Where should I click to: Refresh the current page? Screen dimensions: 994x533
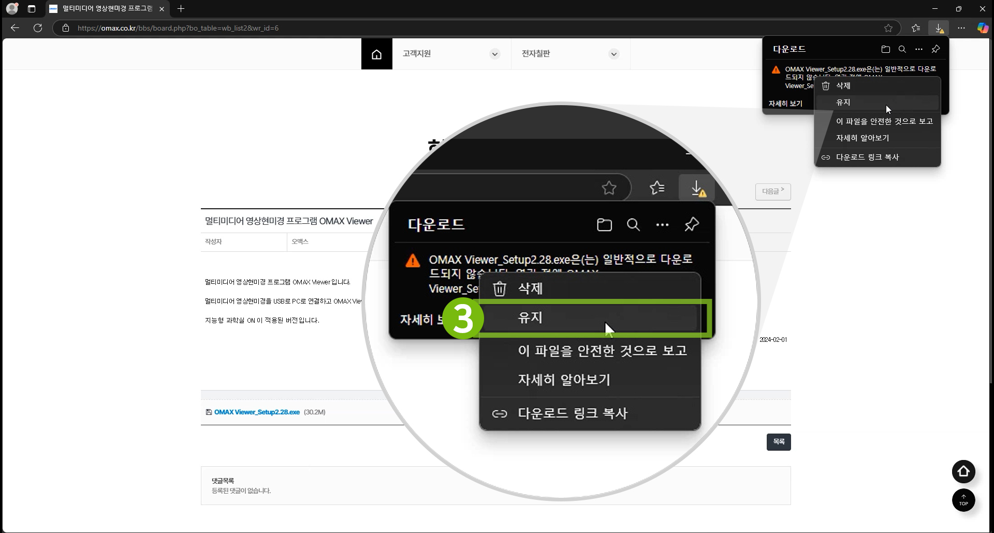click(x=38, y=28)
